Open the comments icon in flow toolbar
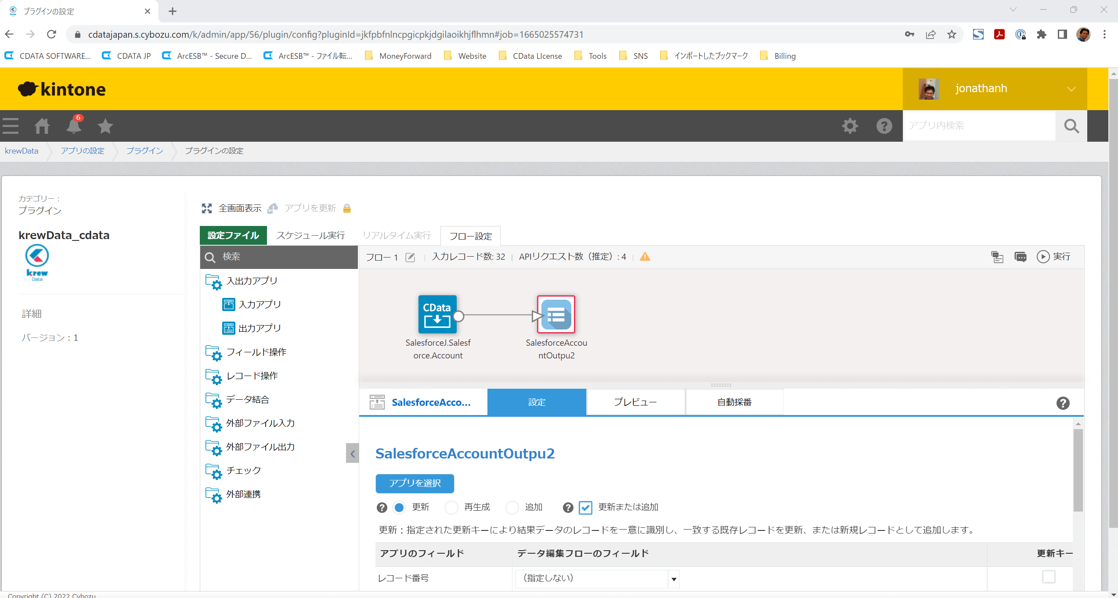The image size is (1118, 598). coord(1020,257)
